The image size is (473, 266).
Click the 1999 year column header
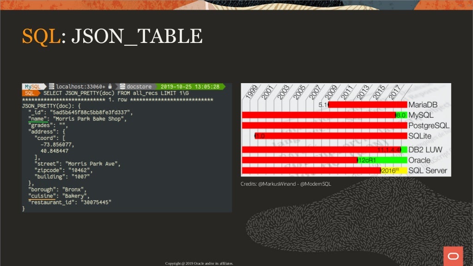[x=251, y=92]
